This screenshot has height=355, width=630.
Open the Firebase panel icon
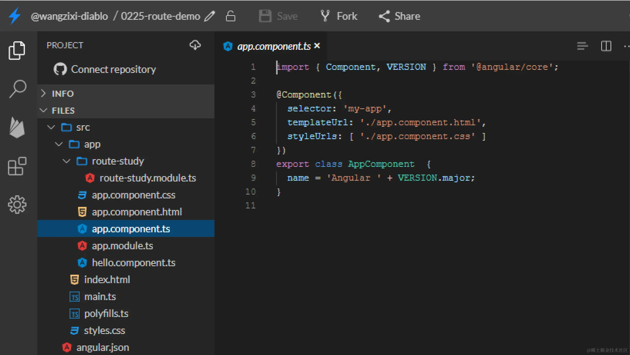[17, 128]
